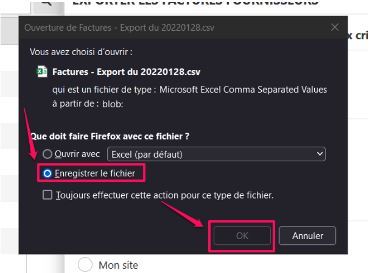Close the Ouverture de Factures dialog
This screenshot has height=273, width=371.
tap(335, 27)
